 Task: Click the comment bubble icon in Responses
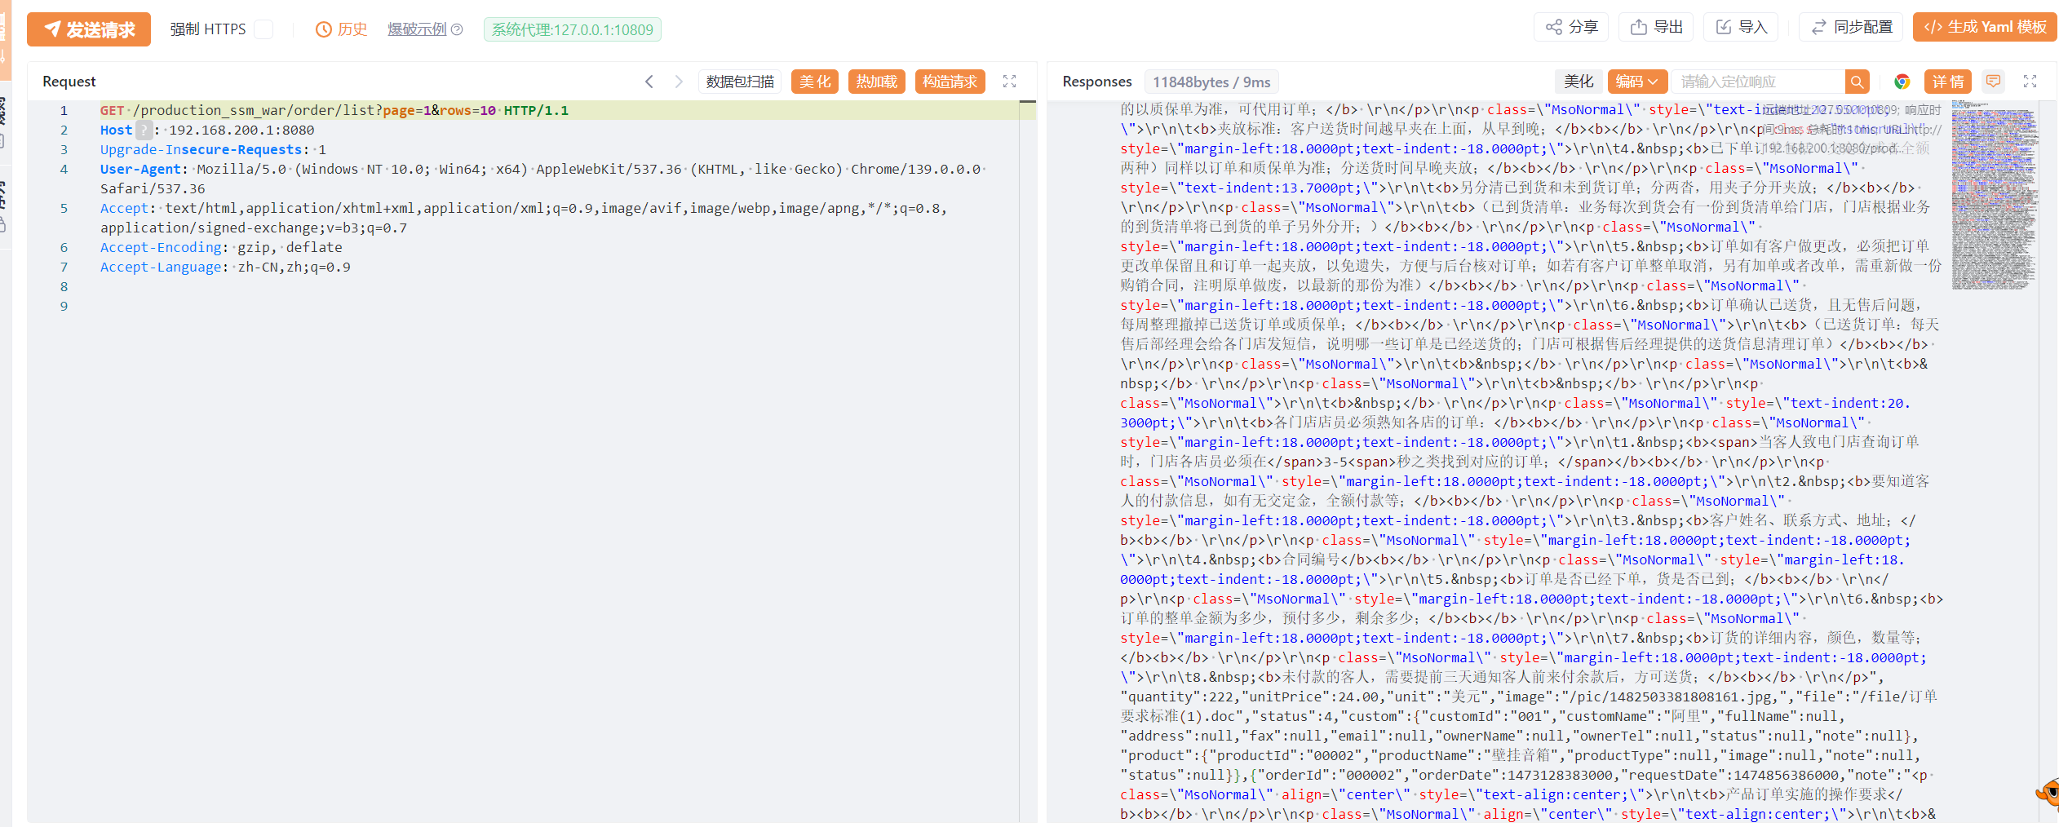click(1993, 82)
